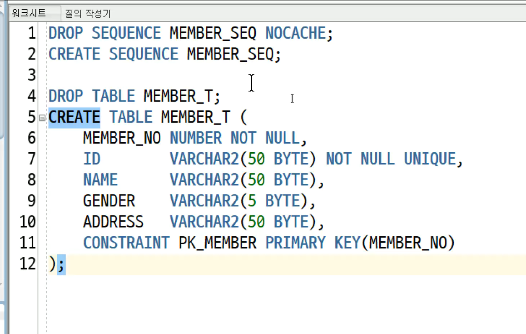Click PRIMARY keyword on line 11

tap(295, 243)
